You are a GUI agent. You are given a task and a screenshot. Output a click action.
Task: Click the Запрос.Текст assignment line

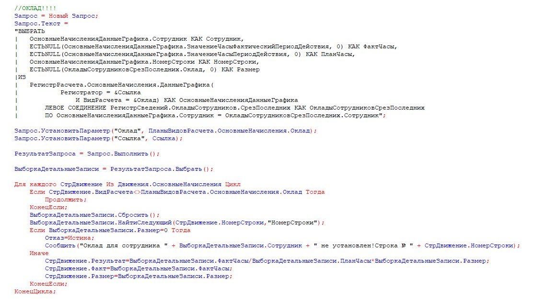tap(41, 24)
